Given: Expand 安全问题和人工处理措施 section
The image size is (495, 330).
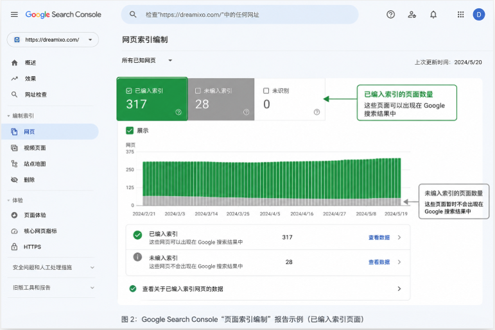Looking at the screenshot, I should tap(53, 267).
